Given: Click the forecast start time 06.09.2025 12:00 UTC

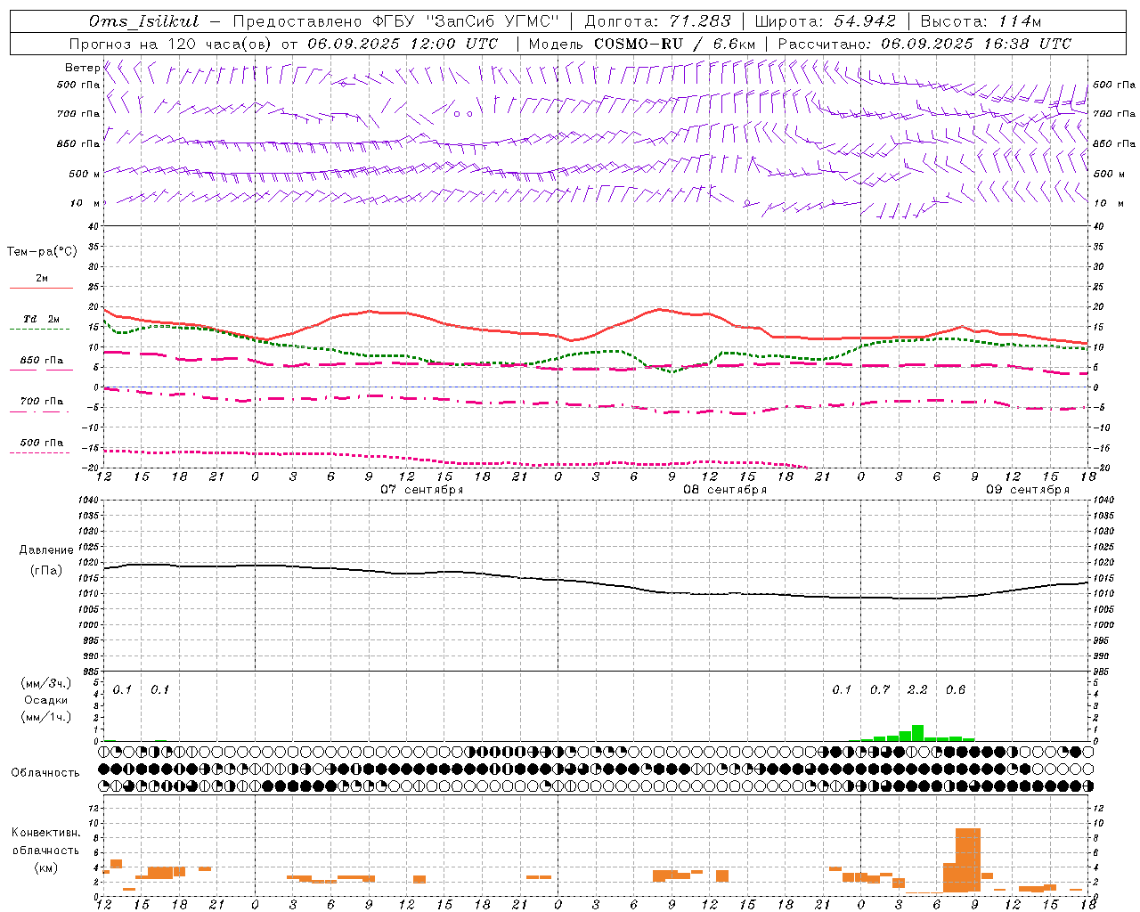Looking at the screenshot, I should pos(403,44).
